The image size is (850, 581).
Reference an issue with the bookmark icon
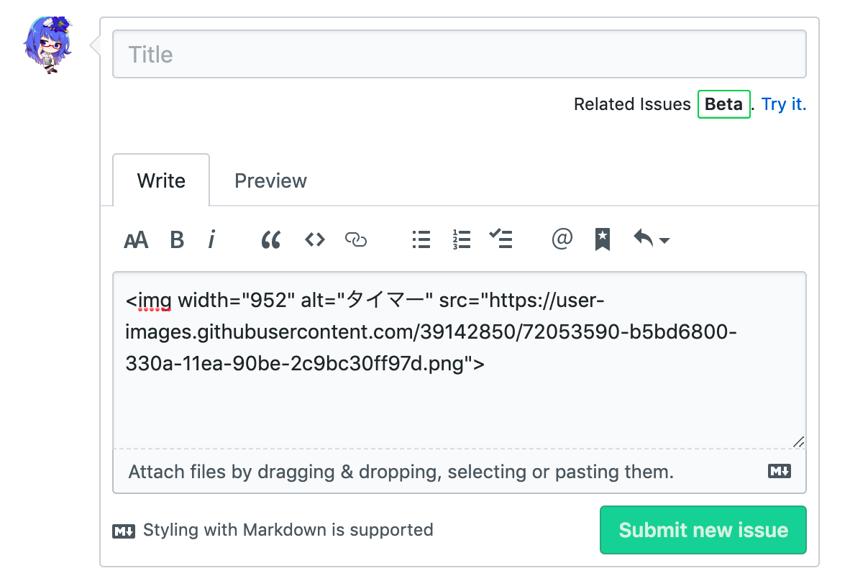[x=603, y=239]
